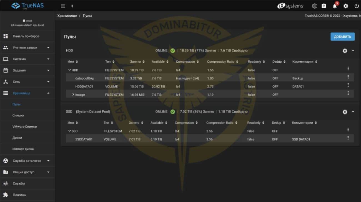Open the task manager clipboard icon
The image size is (361, 202).
tap(324, 6)
